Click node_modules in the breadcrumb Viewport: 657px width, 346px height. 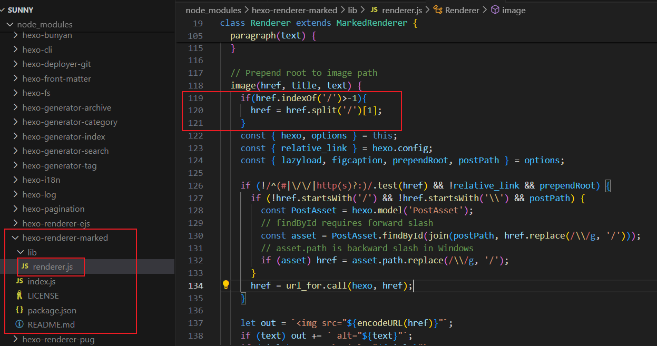click(213, 10)
